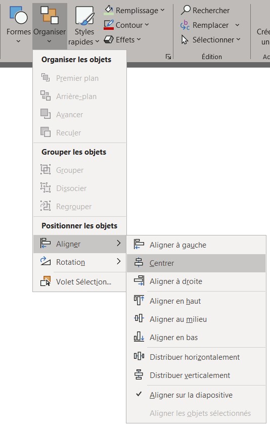This screenshot has height=429, width=270.
Task: Click the Aligner à gauche icon
Action: tap(139, 244)
